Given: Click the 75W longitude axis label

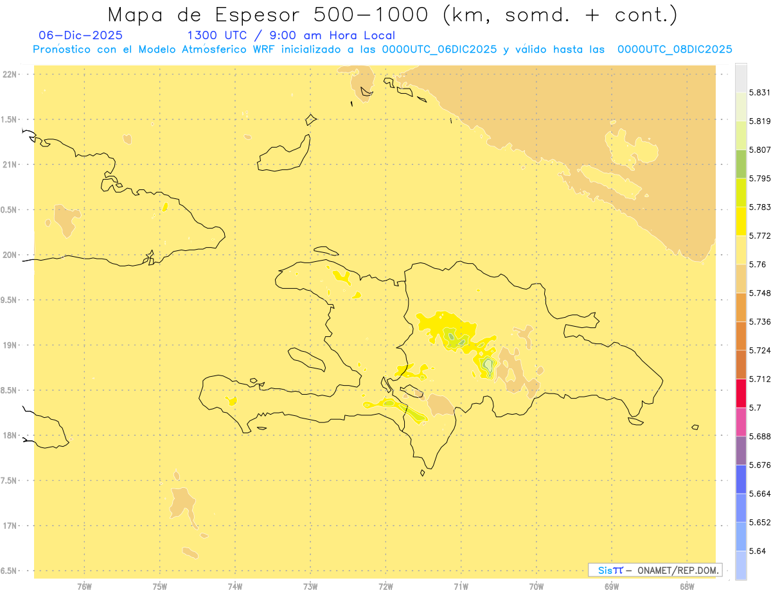Looking at the screenshot, I should click(160, 586).
